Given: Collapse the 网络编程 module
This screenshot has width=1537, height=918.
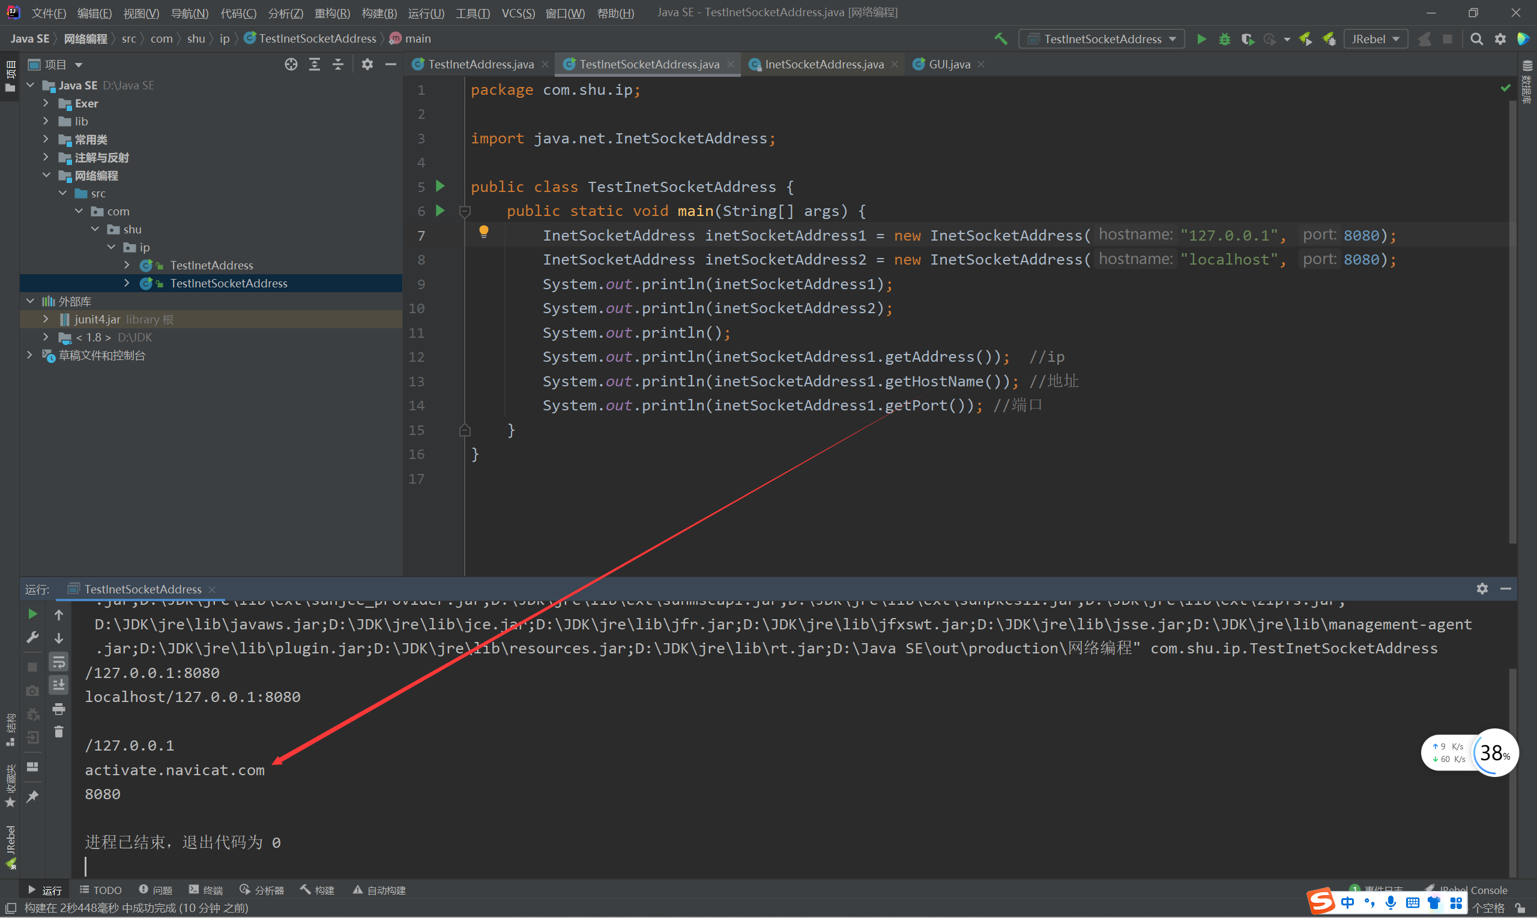Looking at the screenshot, I should click(x=46, y=175).
